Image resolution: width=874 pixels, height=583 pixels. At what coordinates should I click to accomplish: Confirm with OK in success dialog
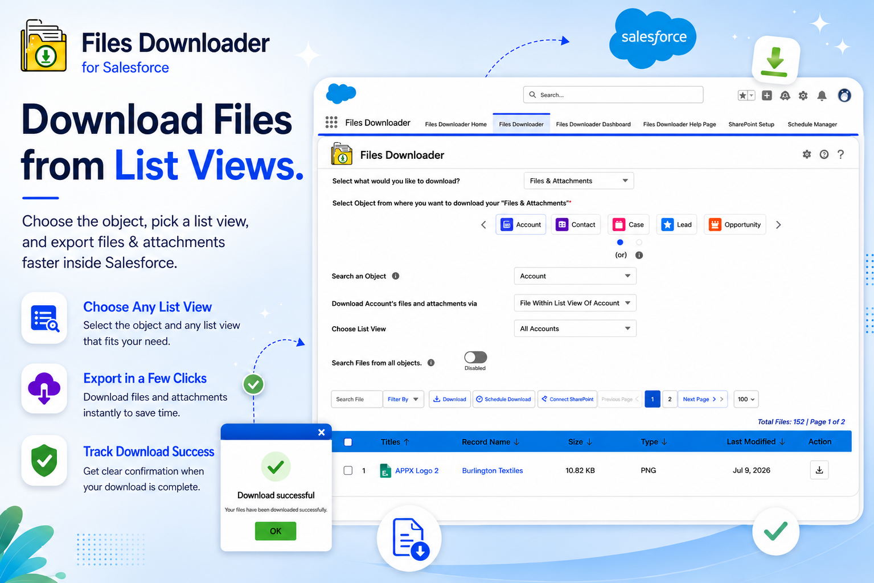click(276, 531)
